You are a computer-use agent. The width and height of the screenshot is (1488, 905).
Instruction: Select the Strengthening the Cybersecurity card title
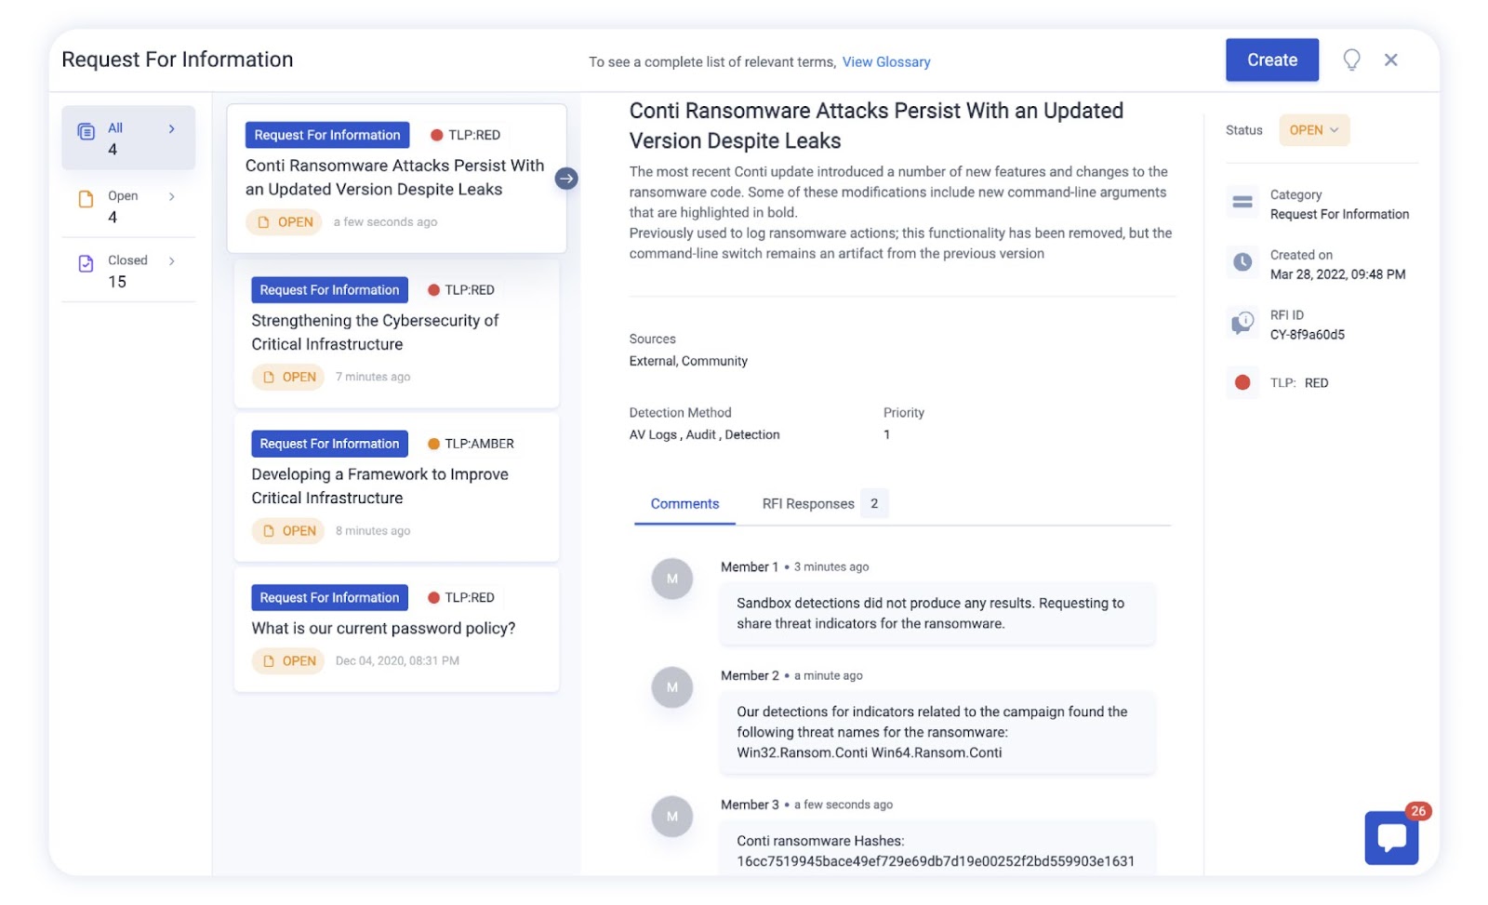pos(375,332)
